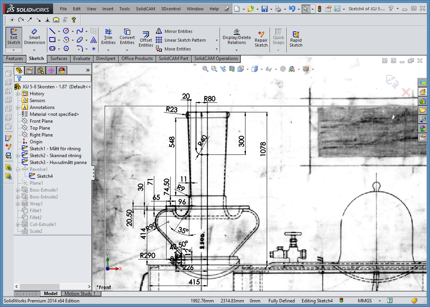Click the Exit Sketch button
The width and height of the screenshot is (430, 307).
pos(14,37)
